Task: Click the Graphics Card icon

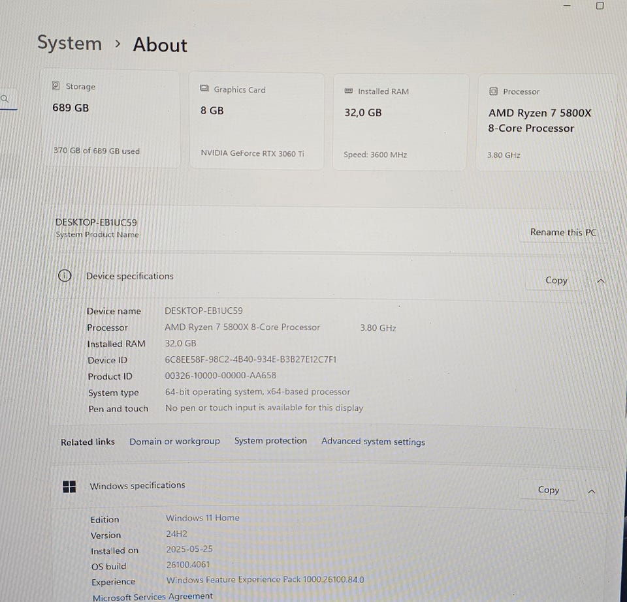Action: point(204,89)
